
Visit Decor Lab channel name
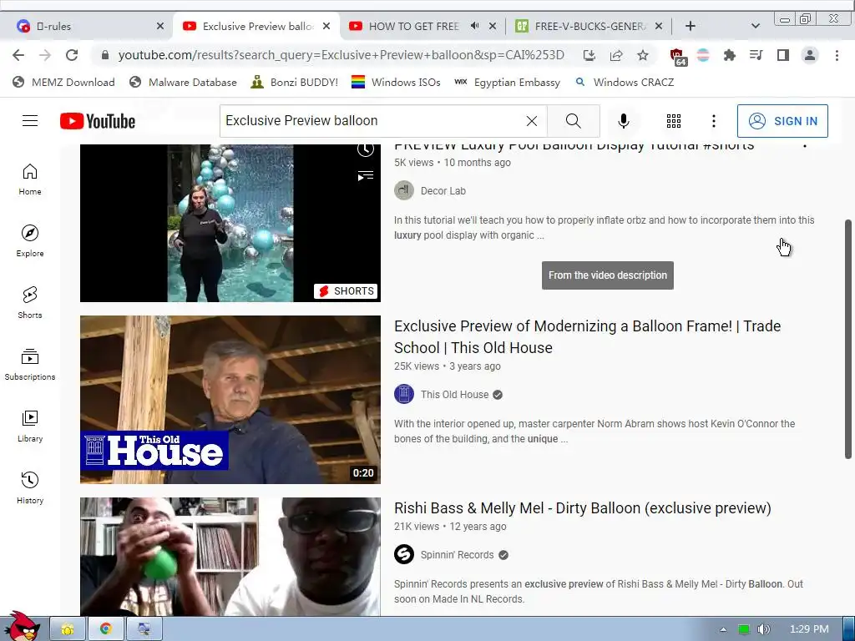point(443,191)
